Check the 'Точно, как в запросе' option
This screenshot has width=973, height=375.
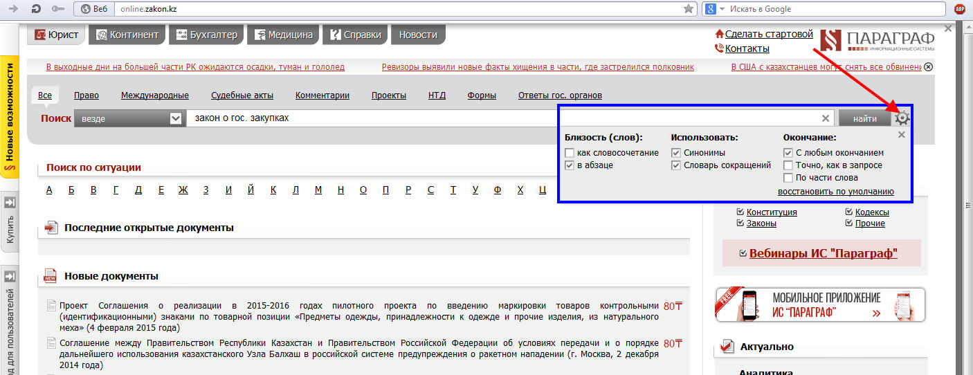(x=788, y=165)
